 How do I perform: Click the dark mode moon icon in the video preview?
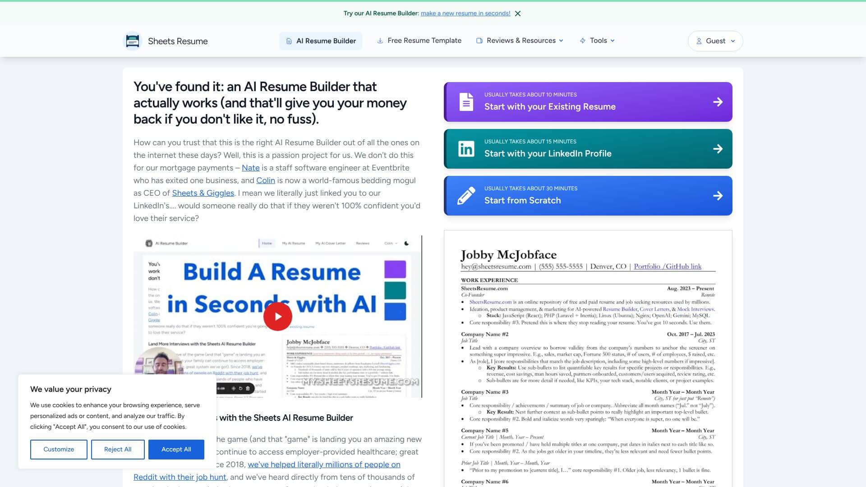(x=406, y=243)
